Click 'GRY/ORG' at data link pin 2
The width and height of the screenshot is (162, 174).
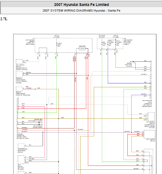coord(25,129)
